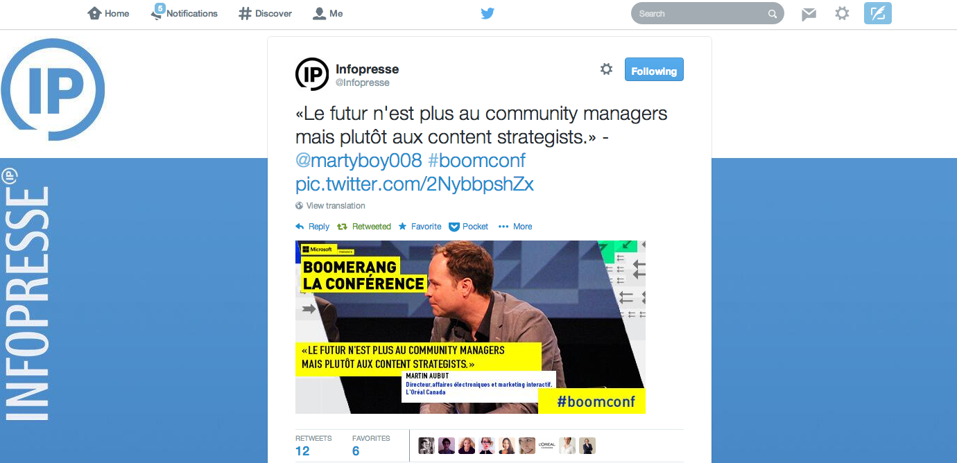This screenshot has height=463, width=957.
Task: Click the Twitter bird logo
Action: [488, 13]
